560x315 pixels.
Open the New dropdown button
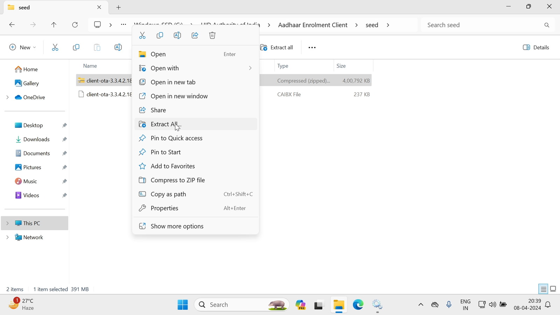pyautogui.click(x=22, y=47)
